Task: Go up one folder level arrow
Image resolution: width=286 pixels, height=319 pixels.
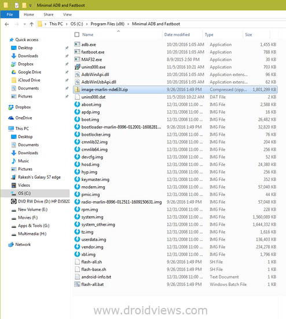Action: click(31, 24)
